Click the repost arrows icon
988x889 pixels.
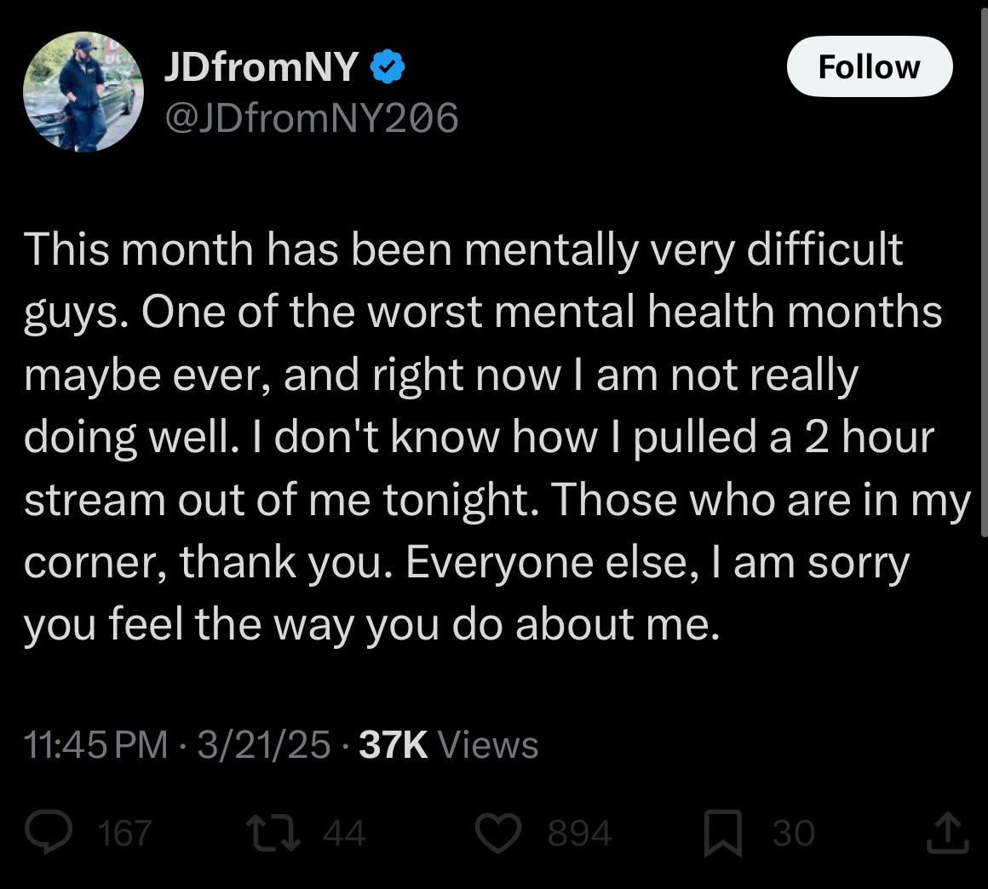point(273,833)
